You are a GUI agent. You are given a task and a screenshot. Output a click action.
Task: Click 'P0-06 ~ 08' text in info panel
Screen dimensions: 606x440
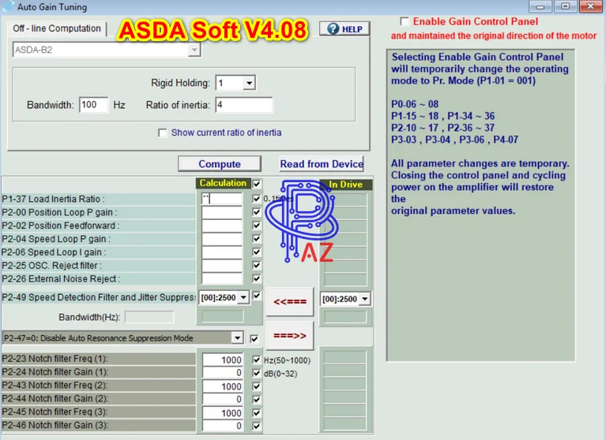coord(415,104)
